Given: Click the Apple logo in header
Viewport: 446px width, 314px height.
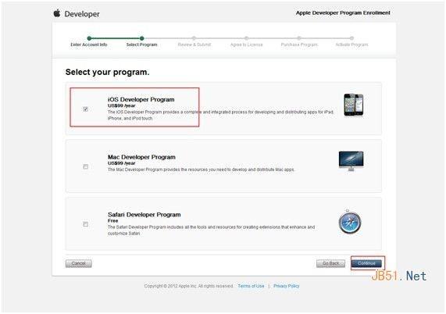Looking at the screenshot, I should pos(57,13).
